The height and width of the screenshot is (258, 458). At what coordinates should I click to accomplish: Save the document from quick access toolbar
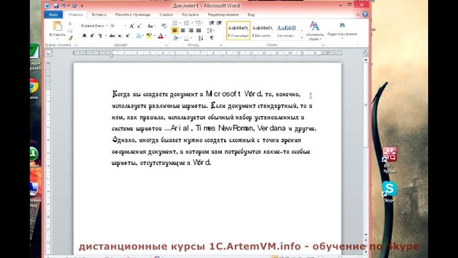[x=56, y=6]
